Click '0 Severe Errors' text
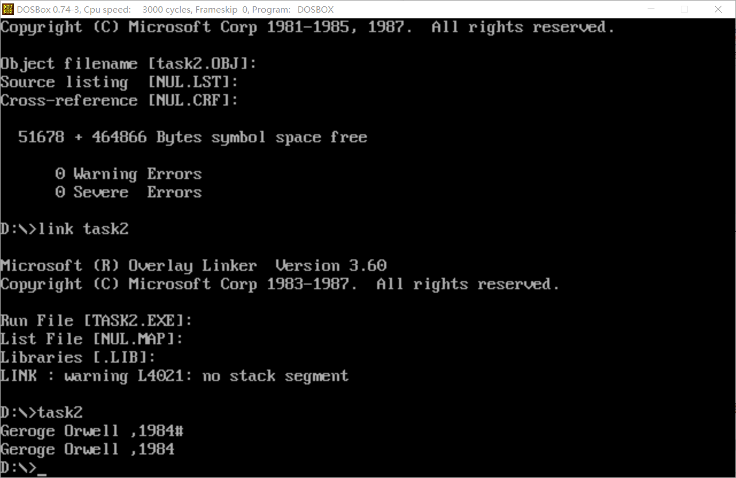 [x=129, y=192]
